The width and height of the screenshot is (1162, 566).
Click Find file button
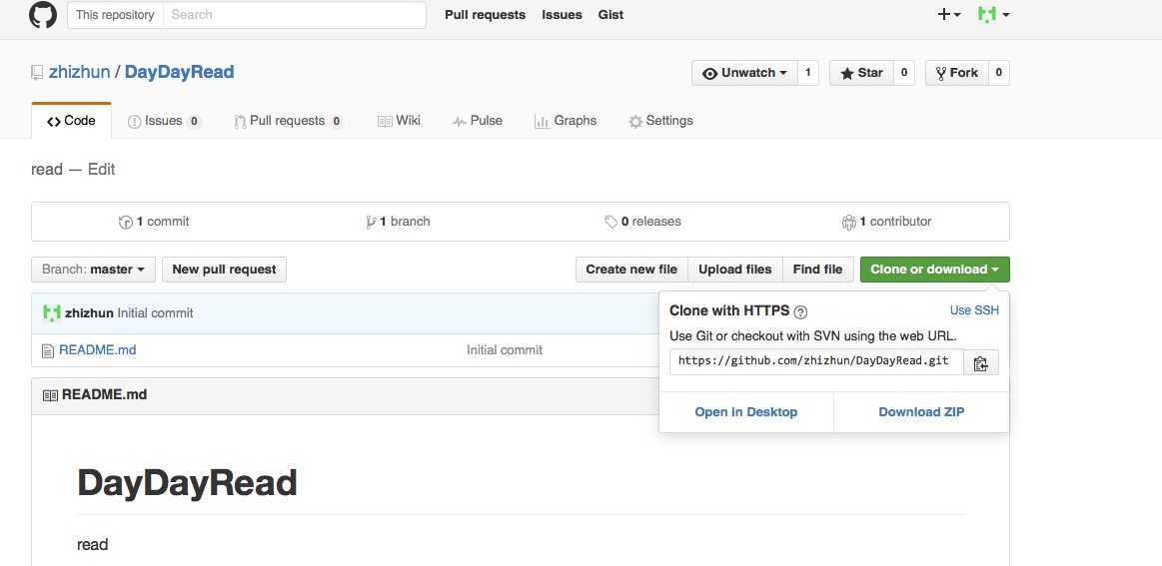(x=818, y=270)
